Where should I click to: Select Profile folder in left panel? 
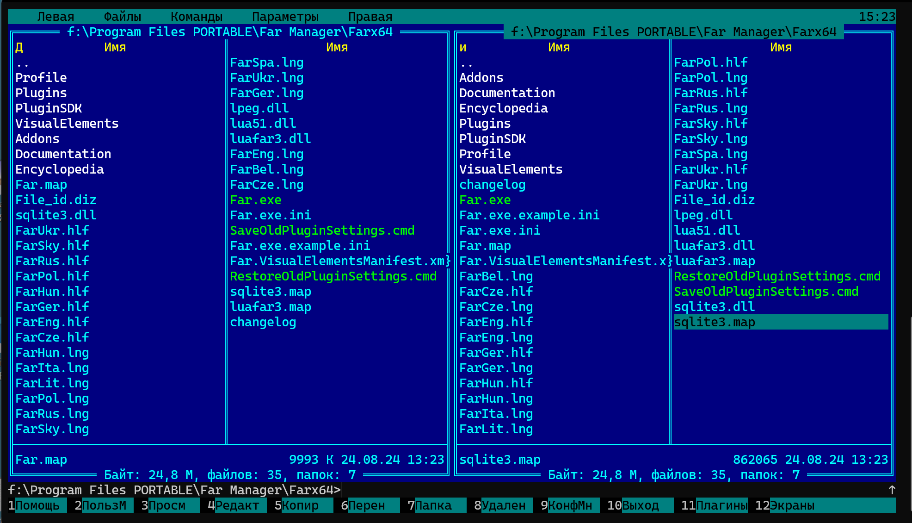41,78
